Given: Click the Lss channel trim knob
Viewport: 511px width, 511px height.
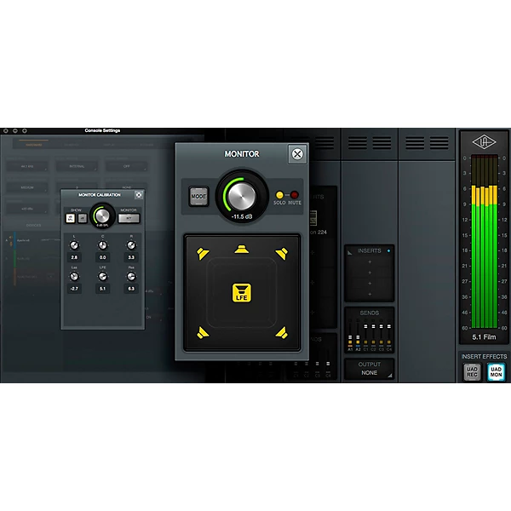Looking at the screenshot, I should [x=74, y=276].
